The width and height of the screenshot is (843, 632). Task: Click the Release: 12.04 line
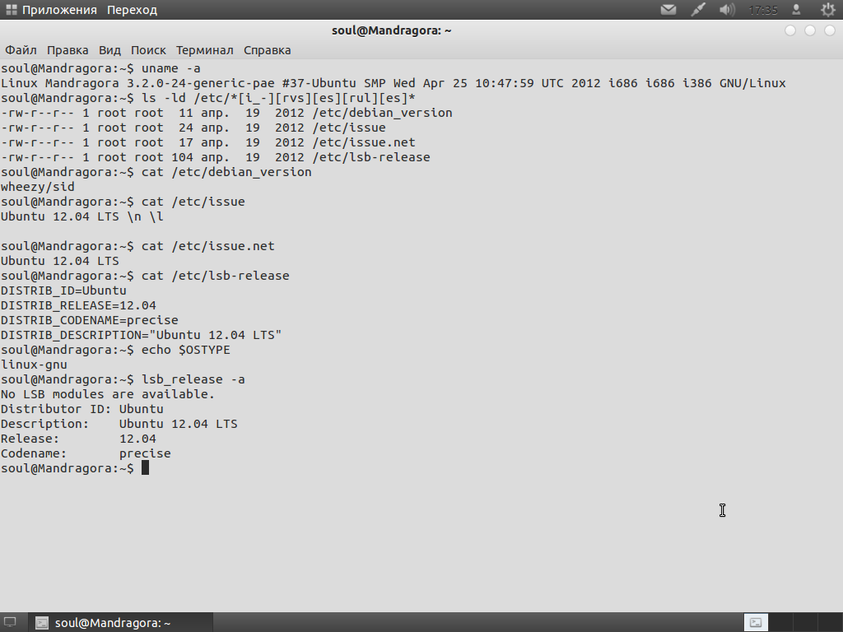point(78,439)
